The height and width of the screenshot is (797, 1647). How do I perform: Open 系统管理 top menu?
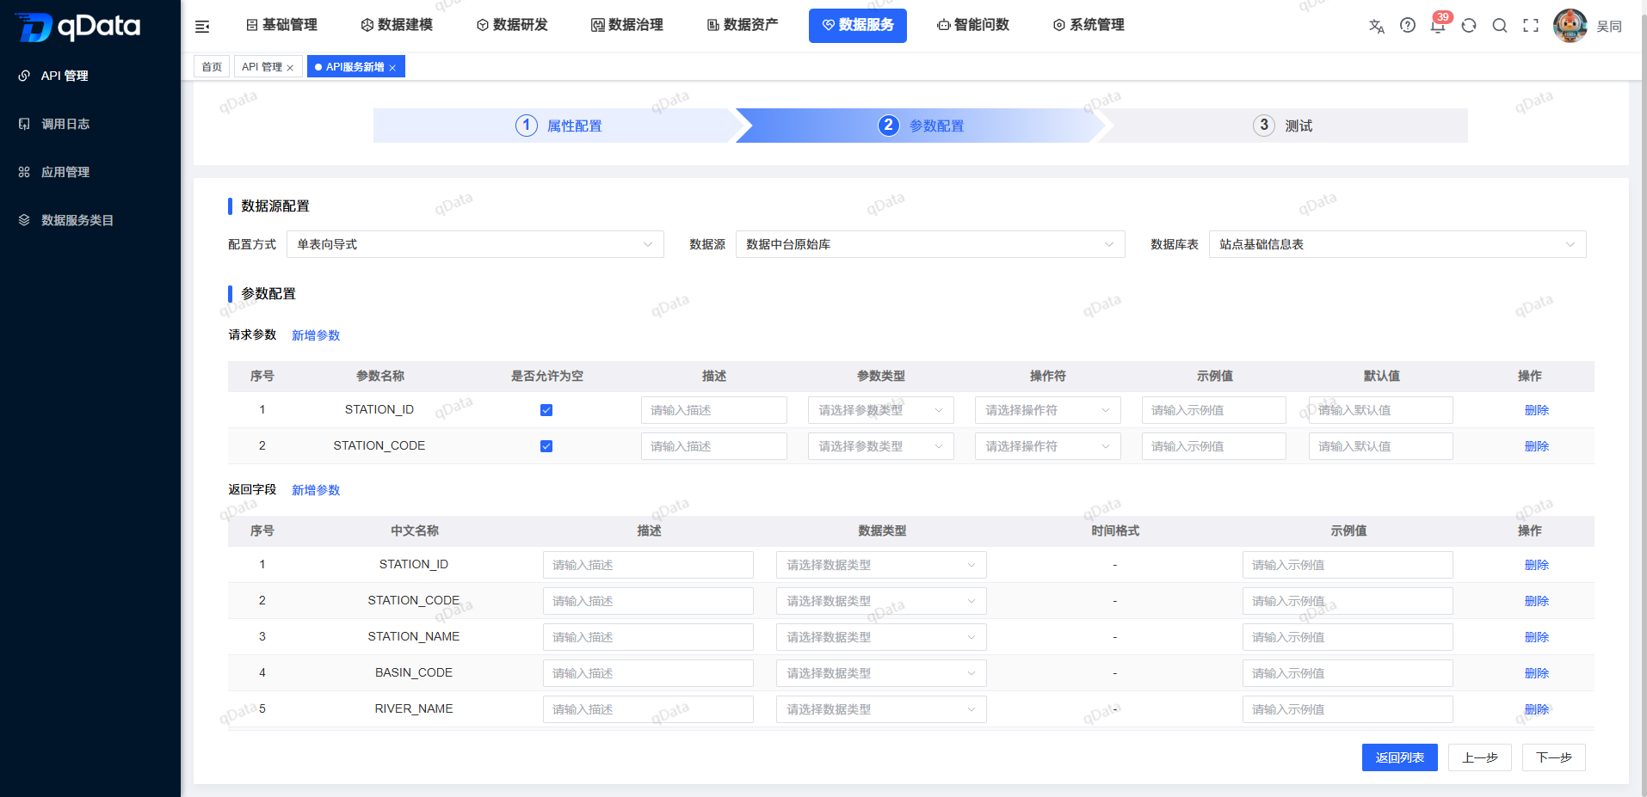click(x=1089, y=25)
